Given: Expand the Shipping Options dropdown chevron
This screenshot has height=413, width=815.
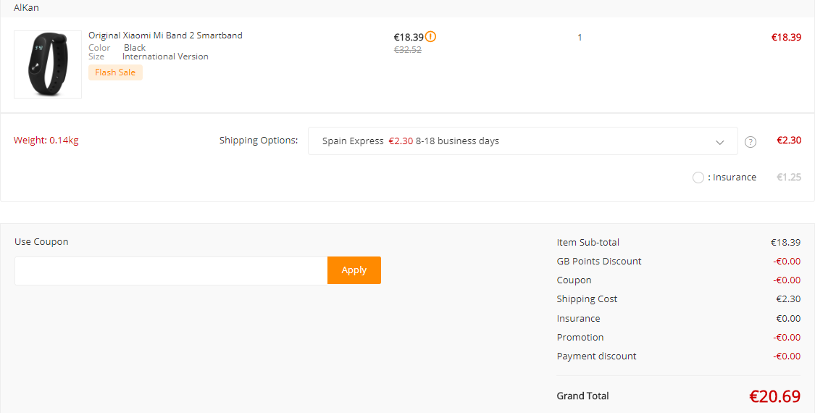Looking at the screenshot, I should pos(719,142).
